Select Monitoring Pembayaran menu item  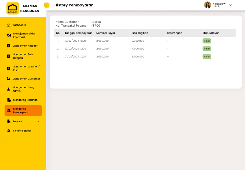click(23, 111)
